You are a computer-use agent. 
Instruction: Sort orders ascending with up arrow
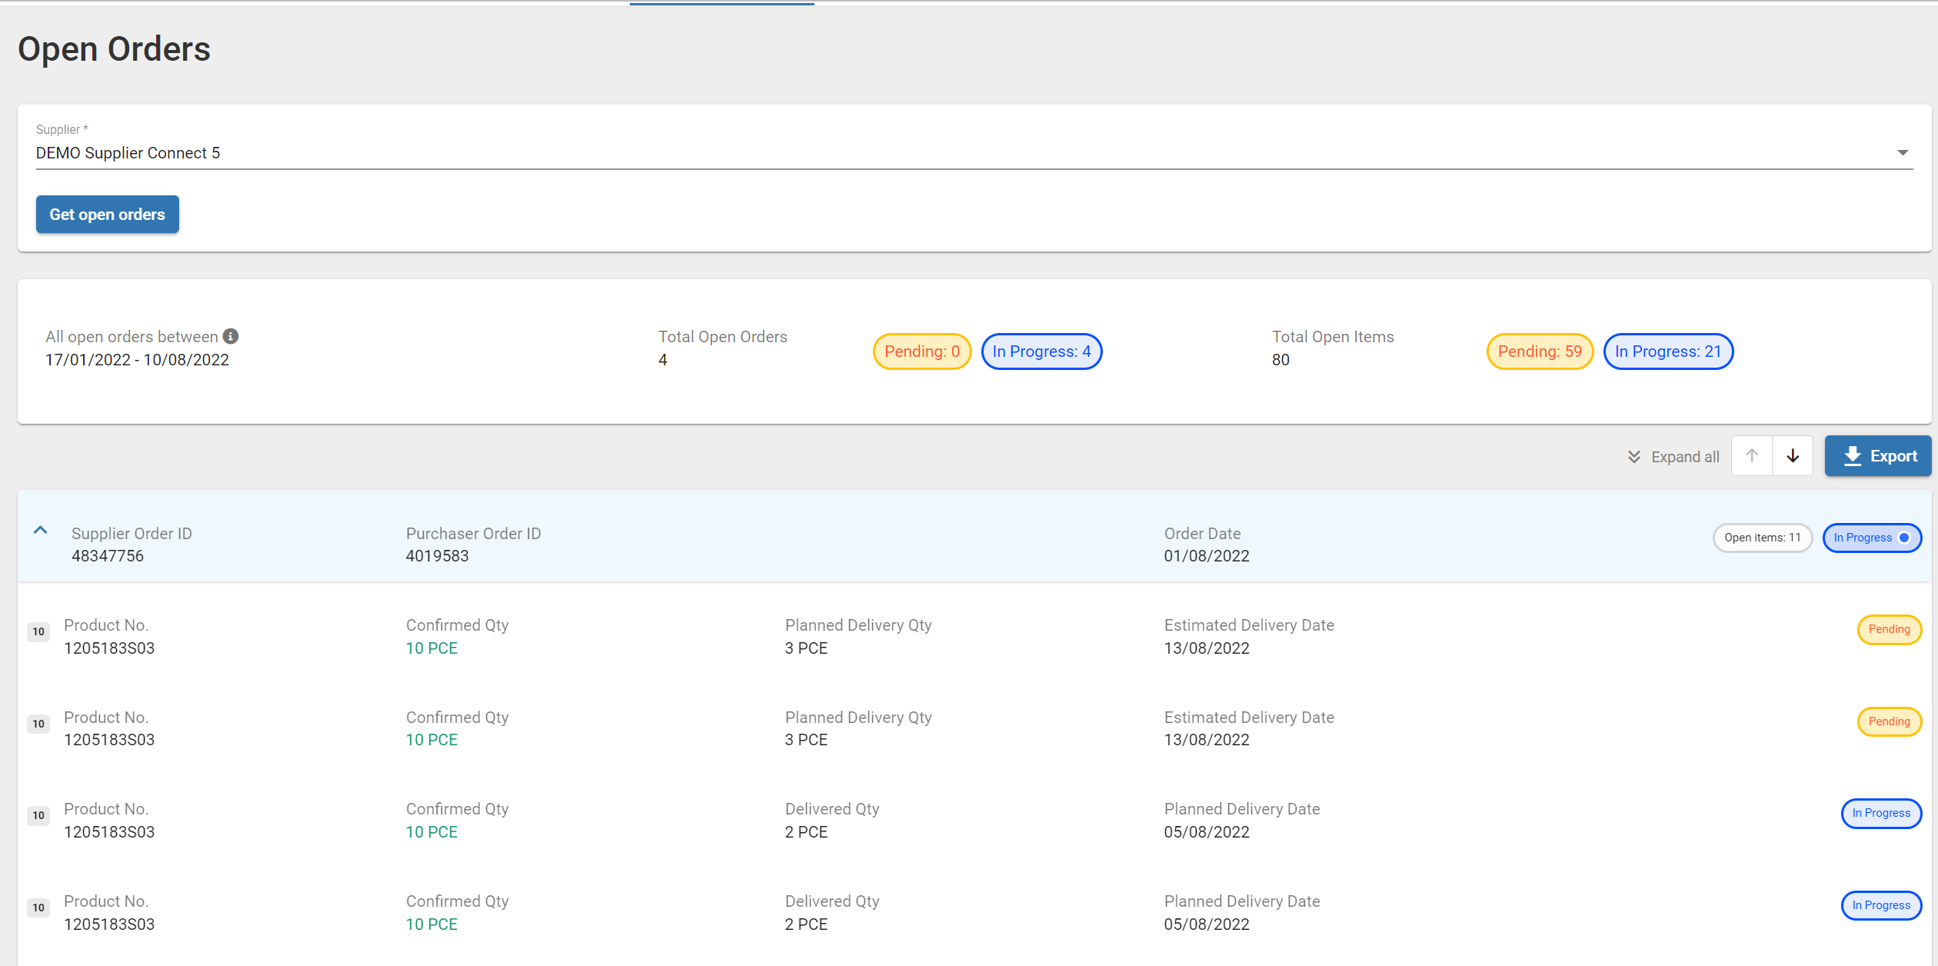pos(1752,455)
